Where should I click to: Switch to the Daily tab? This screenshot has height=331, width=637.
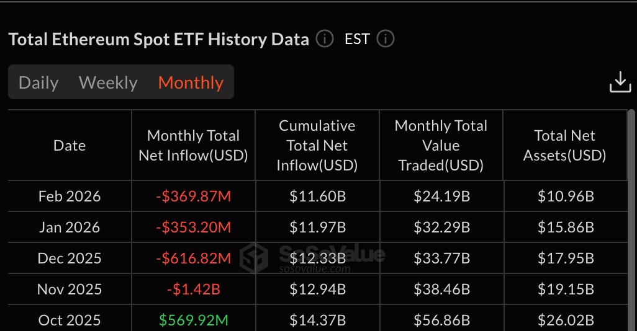pyautogui.click(x=38, y=82)
